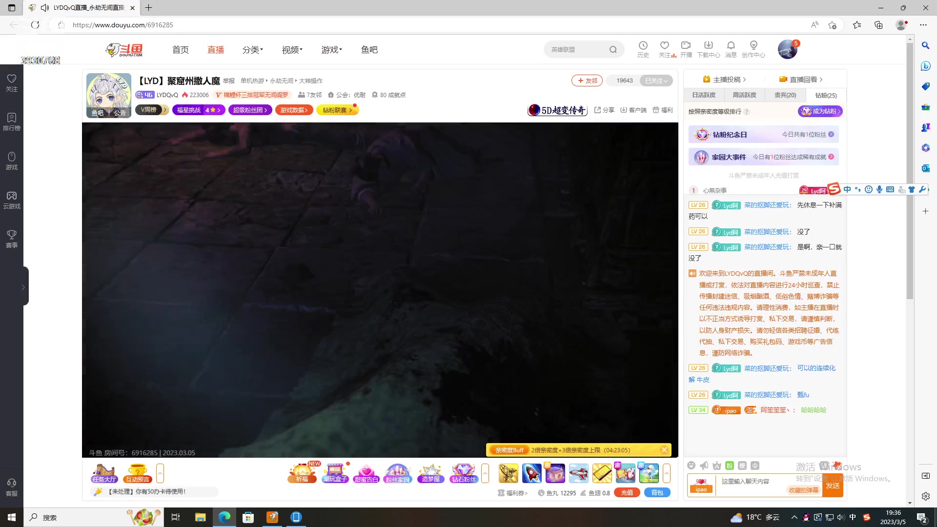Toggle the 已关注 follow button
Screen dimensions: 937x527
(656, 81)
